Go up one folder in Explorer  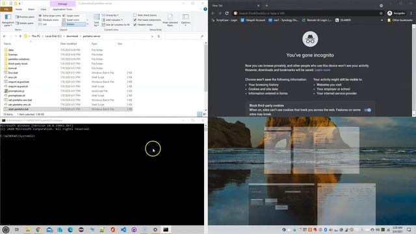click(20, 36)
